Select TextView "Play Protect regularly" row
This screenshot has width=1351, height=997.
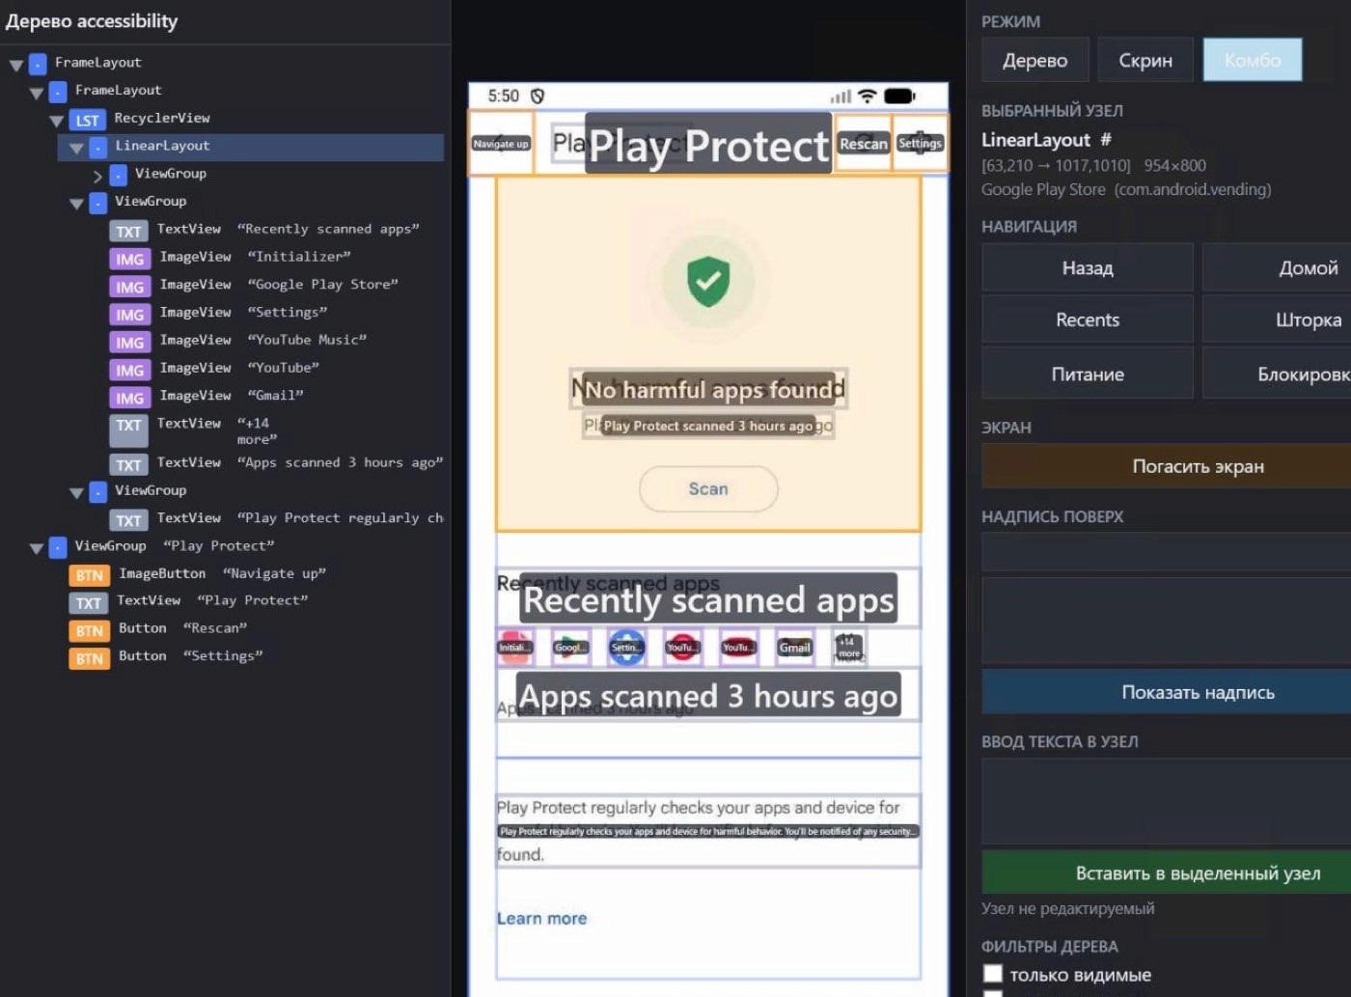click(x=277, y=518)
